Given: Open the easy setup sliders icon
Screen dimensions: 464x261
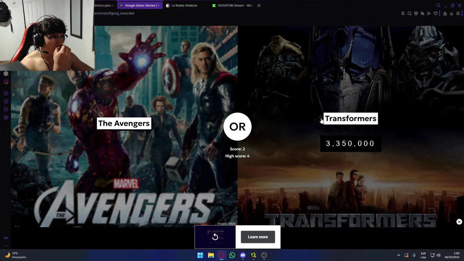Looking at the screenshot, I should coord(458,13).
